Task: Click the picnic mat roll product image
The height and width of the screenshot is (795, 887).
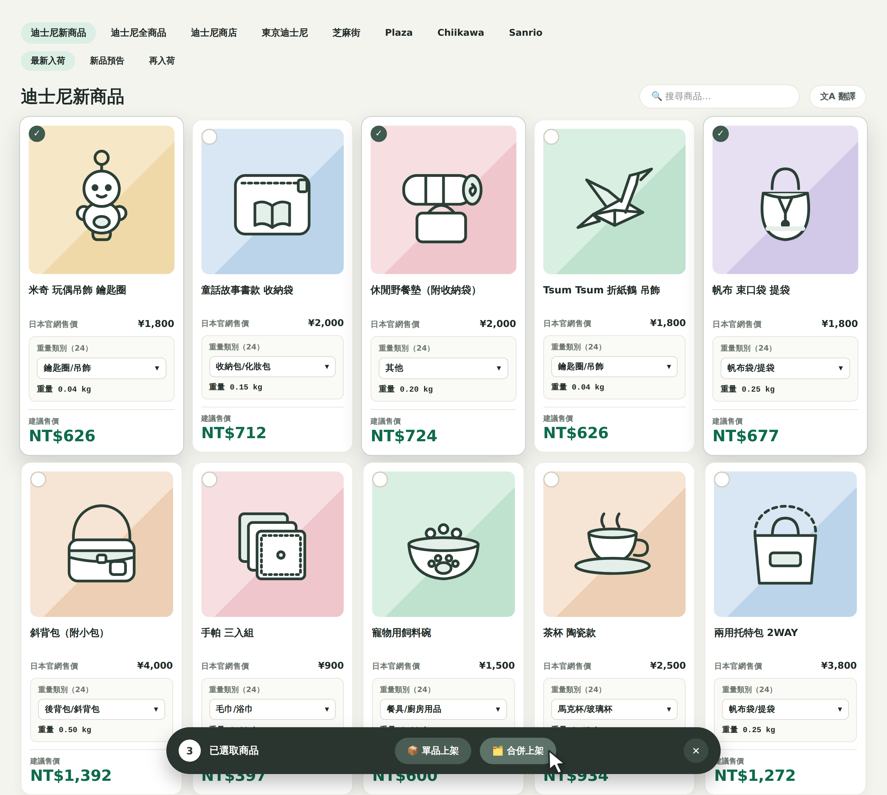Action: coord(443,200)
